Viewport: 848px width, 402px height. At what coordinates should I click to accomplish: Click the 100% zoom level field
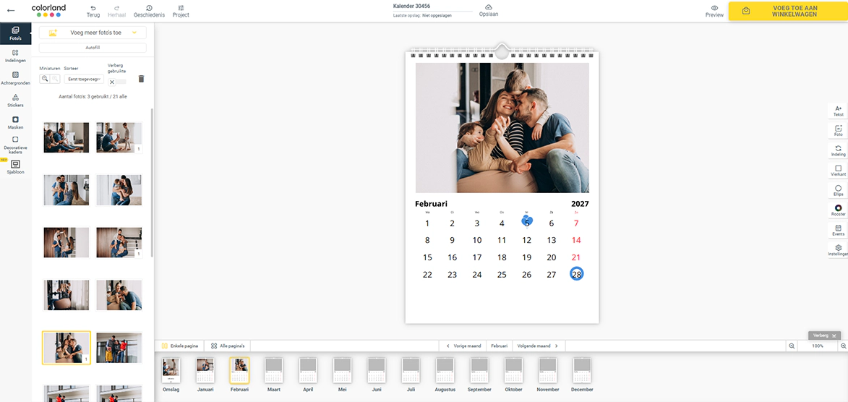[x=817, y=346]
